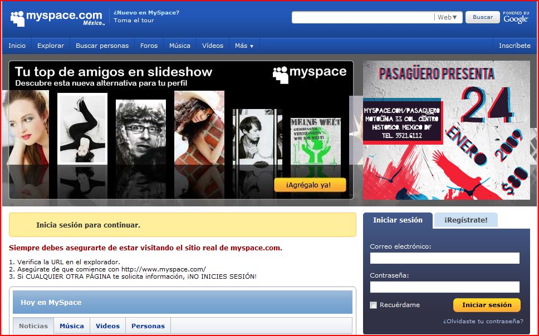Click the Verifica la URL en el explorador line
The height and width of the screenshot is (336, 539).
click(x=65, y=262)
